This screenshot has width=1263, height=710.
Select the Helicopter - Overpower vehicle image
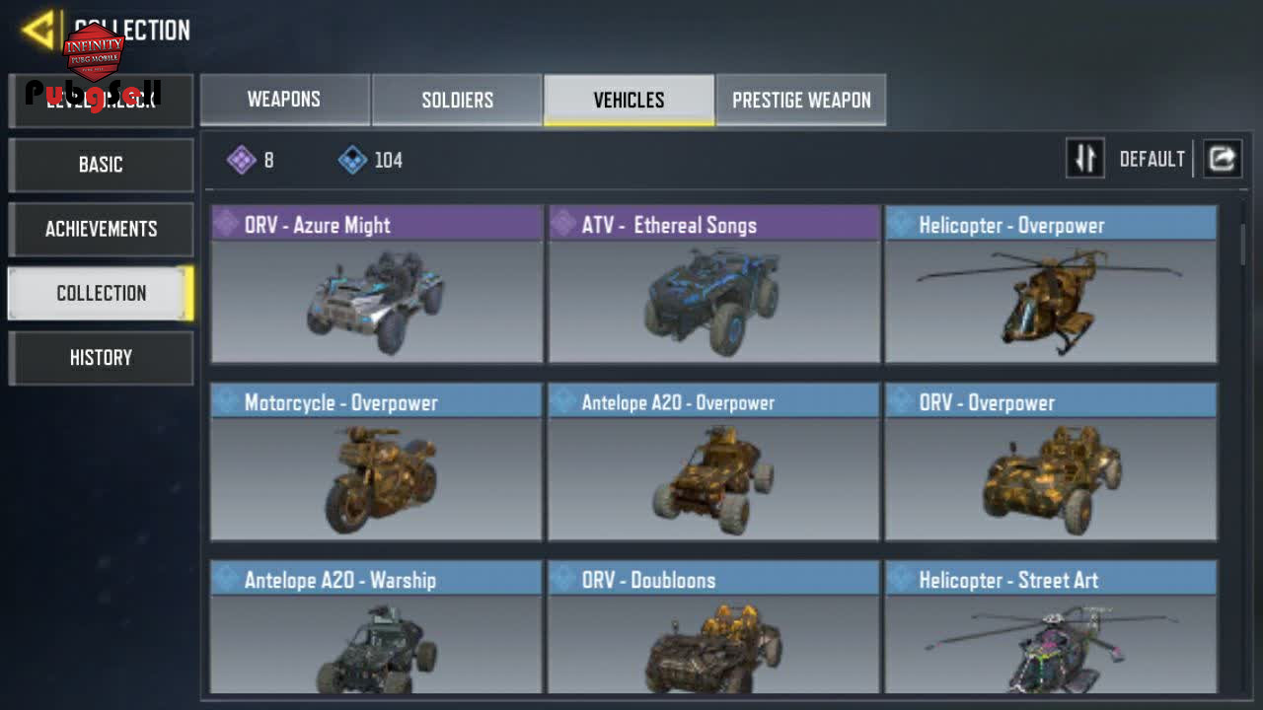pyautogui.click(x=1051, y=301)
